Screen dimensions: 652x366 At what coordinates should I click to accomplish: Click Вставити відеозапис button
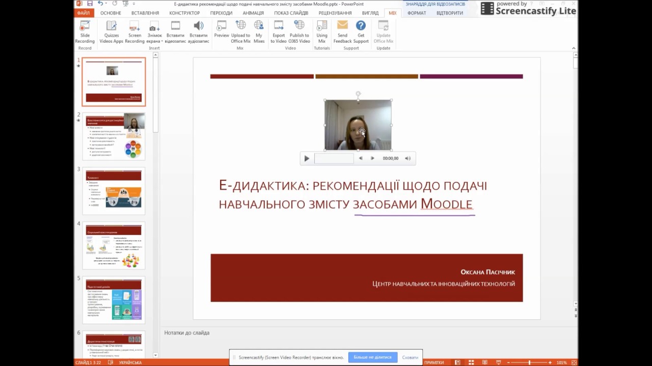coord(175,32)
